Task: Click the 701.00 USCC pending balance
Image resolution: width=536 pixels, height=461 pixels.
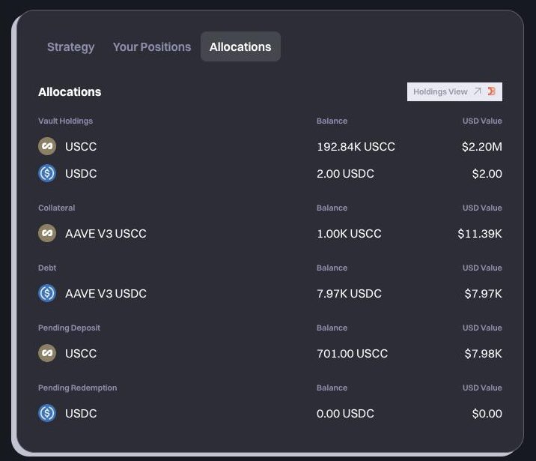Action: (352, 354)
